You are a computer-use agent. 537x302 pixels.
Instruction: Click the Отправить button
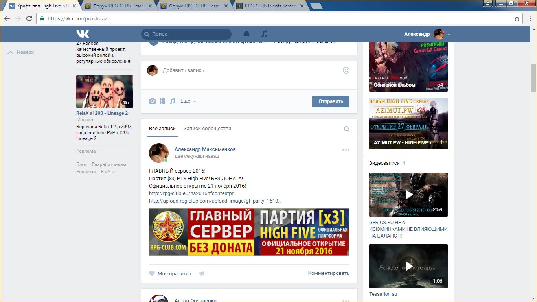[x=331, y=101]
